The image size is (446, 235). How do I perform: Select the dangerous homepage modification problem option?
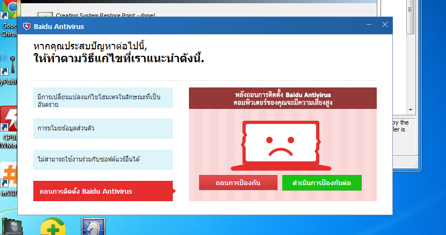point(103,98)
